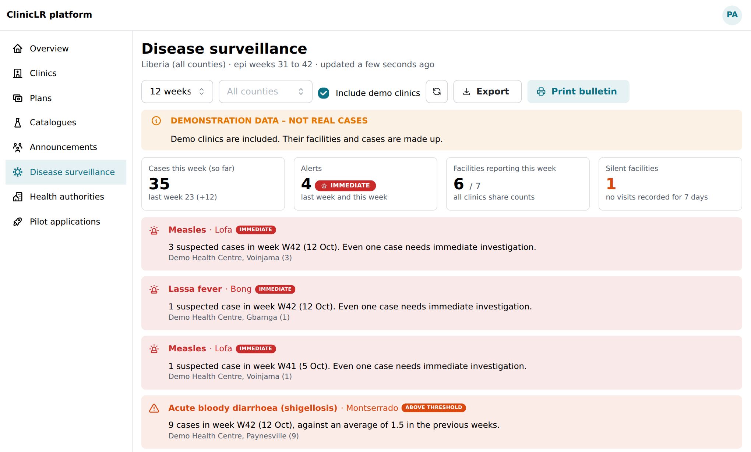Click siren icon on Lassa fever alert
Image resolution: width=751 pixels, height=452 pixels.
154,289
